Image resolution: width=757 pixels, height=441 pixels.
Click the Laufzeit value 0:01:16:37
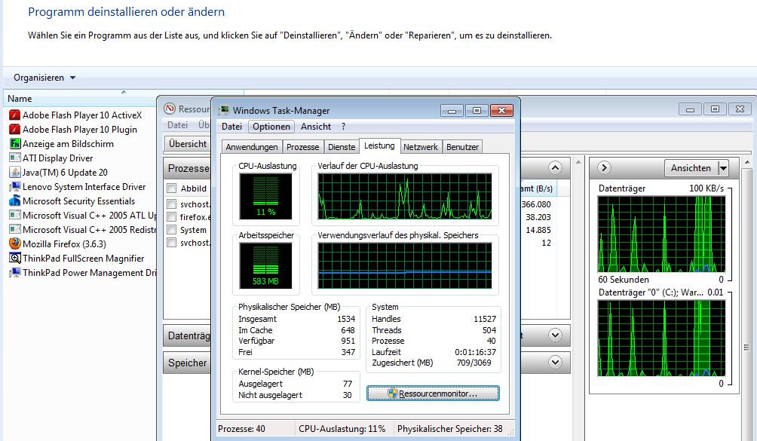tap(475, 352)
